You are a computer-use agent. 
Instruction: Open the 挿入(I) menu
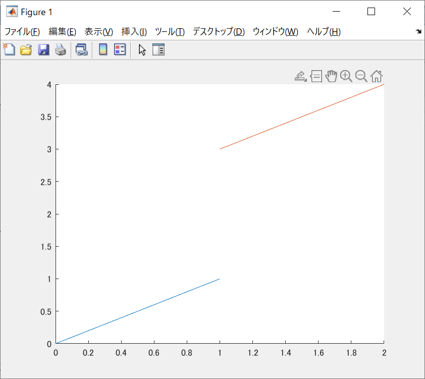tap(134, 32)
